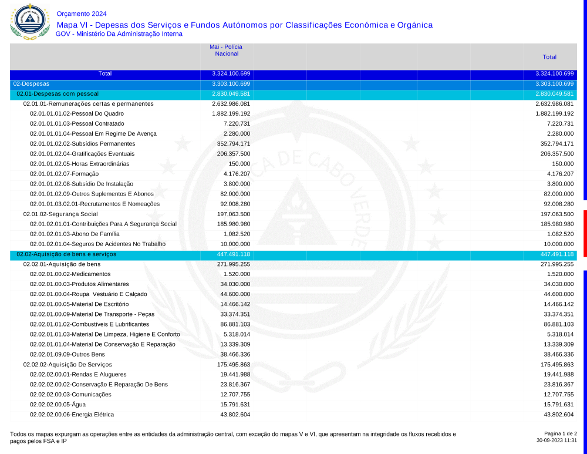This screenshot has height=454, width=587.
Task: Click the 'Total' column header at far right
Action: click(x=549, y=57)
